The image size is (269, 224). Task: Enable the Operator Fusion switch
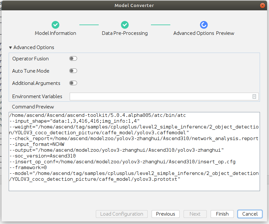(73, 59)
